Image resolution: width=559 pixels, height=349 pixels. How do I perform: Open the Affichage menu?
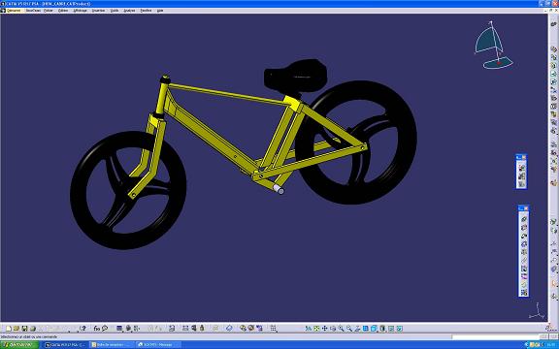click(x=80, y=11)
